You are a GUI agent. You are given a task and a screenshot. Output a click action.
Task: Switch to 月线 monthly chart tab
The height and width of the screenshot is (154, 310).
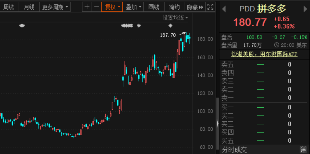(x=29, y=7)
